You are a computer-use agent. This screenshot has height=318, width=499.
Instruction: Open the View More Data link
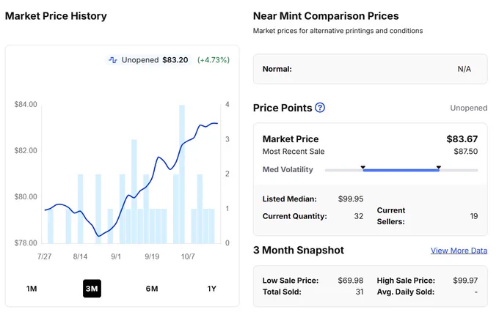pyautogui.click(x=459, y=251)
